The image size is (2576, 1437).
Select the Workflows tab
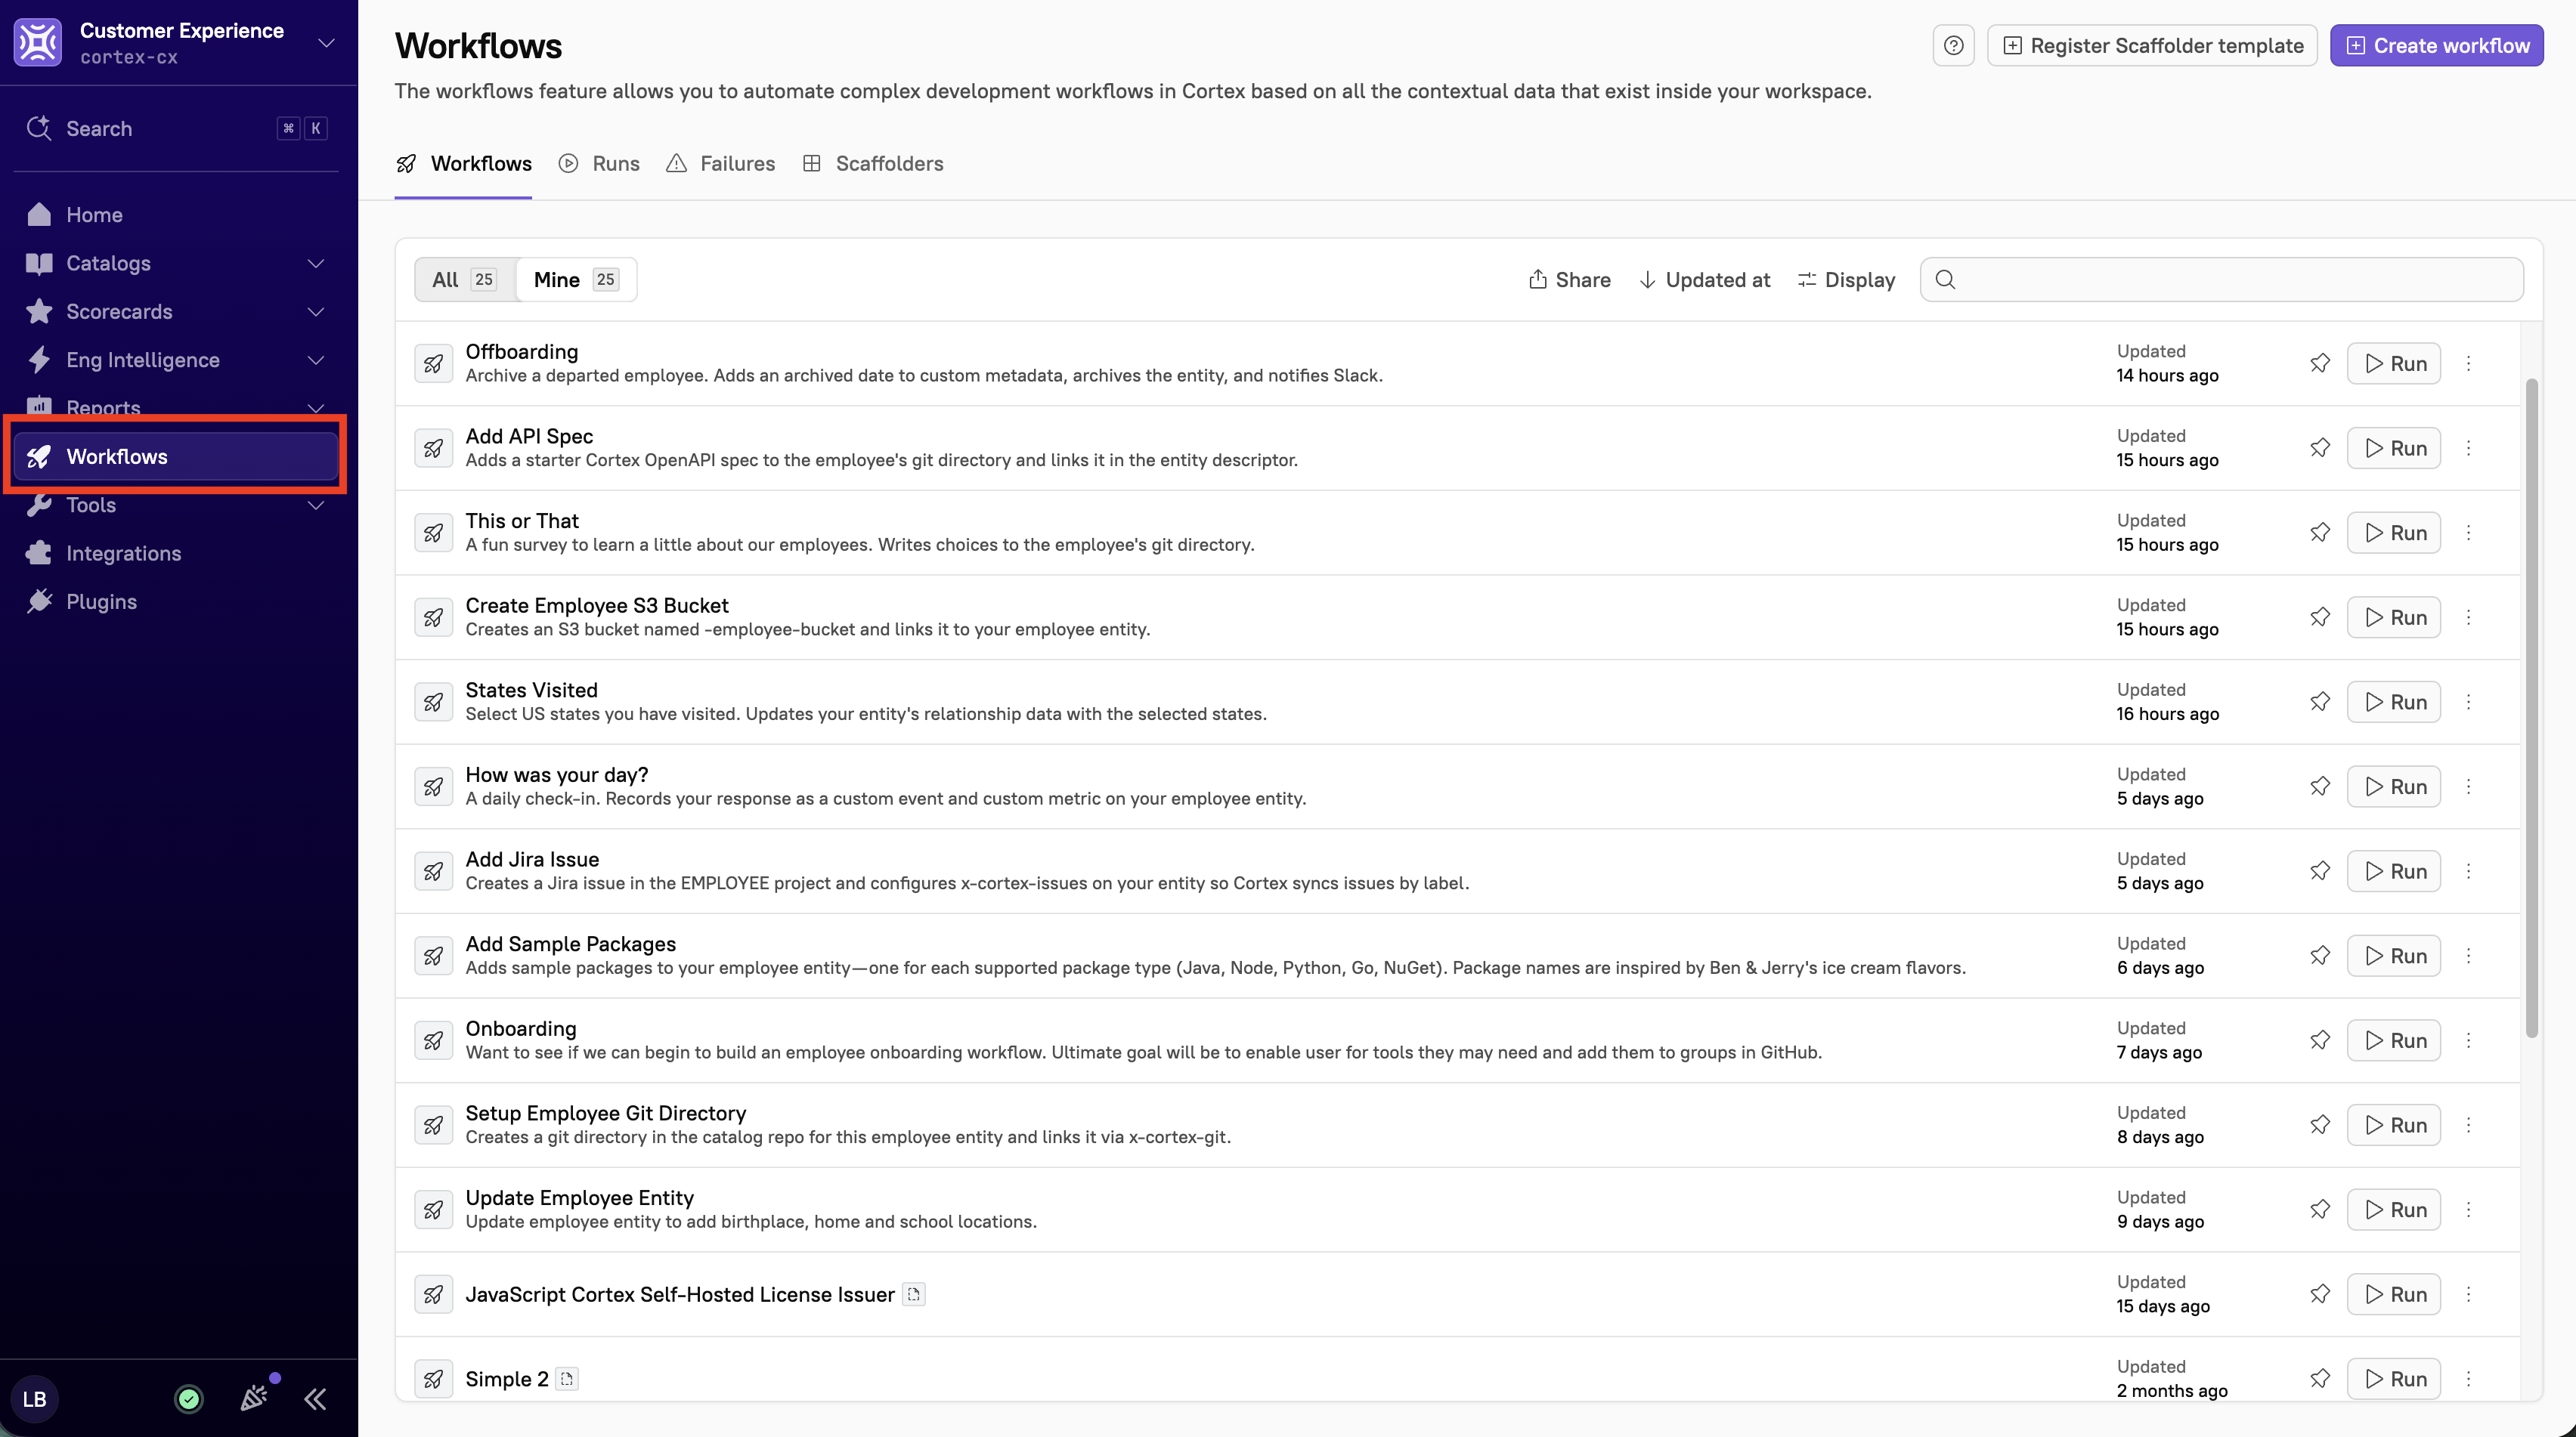463,164
